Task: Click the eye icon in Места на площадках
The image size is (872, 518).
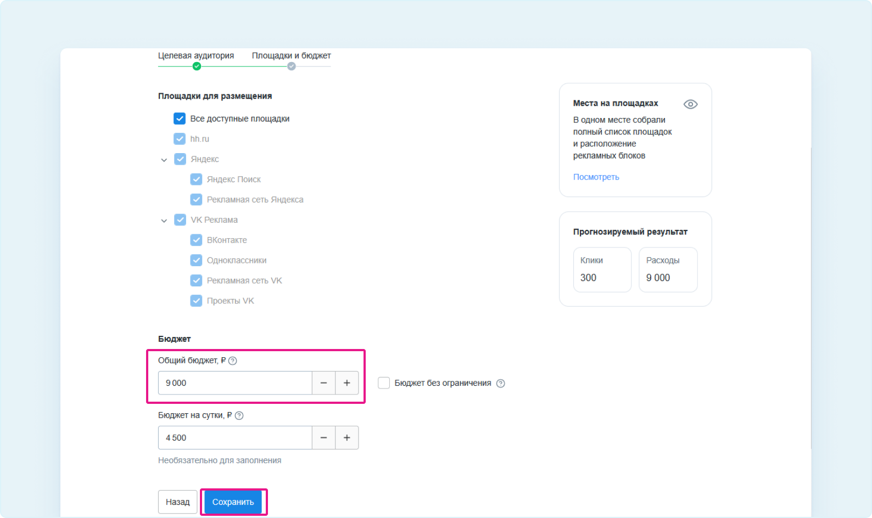Action: pyautogui.click(x=690, y=104)
